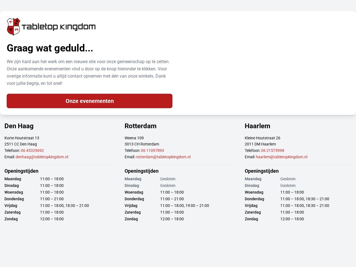Click the Graag wat geduld heading

(50, 48)
